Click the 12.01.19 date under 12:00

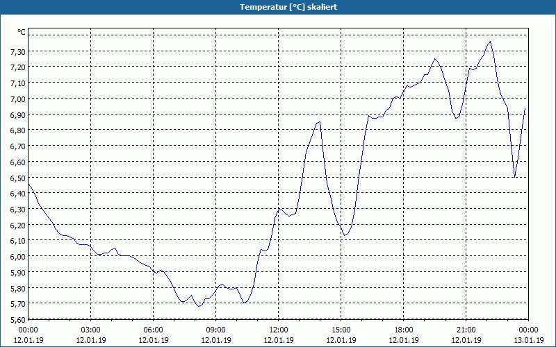[x=279, y=340]
